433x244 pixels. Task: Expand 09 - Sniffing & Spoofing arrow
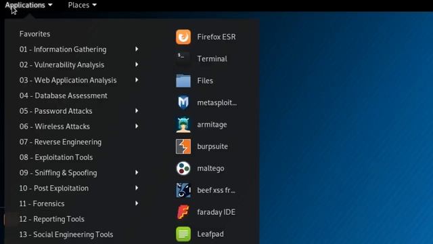click(x=137, y=172)
